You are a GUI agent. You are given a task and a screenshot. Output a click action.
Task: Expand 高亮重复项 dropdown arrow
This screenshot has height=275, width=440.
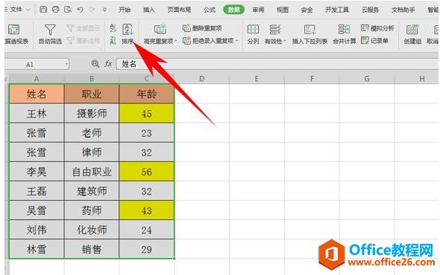(x=176, y=41)
